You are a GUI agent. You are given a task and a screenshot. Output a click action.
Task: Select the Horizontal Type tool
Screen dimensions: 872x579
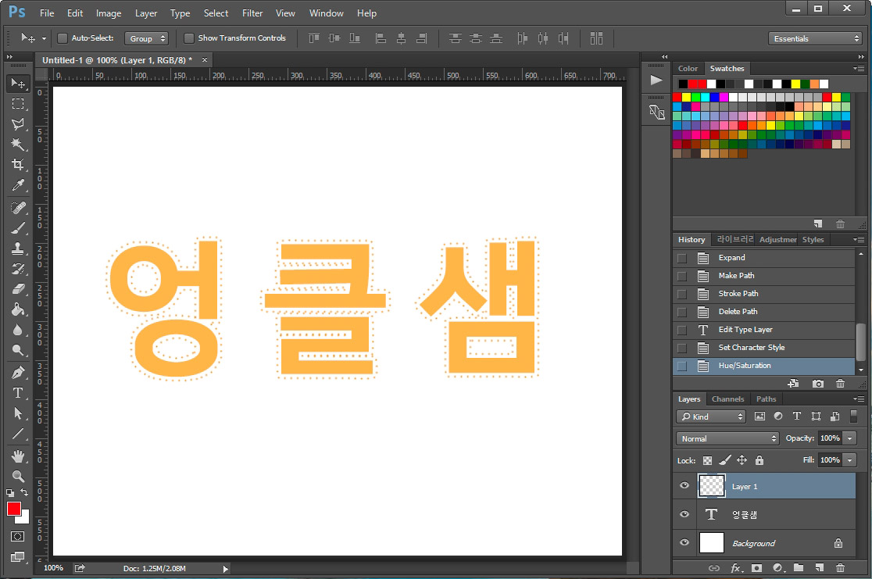pos(17,393)
